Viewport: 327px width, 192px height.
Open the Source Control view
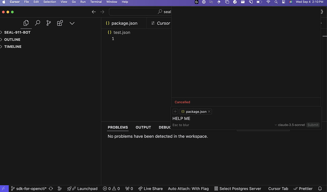click(49, 23)
